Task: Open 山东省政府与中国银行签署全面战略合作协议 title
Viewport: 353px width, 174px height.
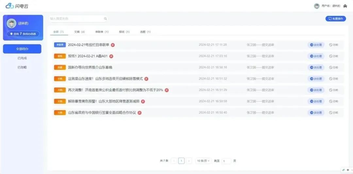Action: [102, 113]
